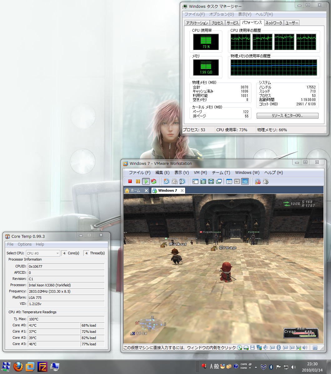Launch FileZilla from the taskbar
The width and height of the screenshot is (331, 374).
pyautogui.click(x=42, y=367)
